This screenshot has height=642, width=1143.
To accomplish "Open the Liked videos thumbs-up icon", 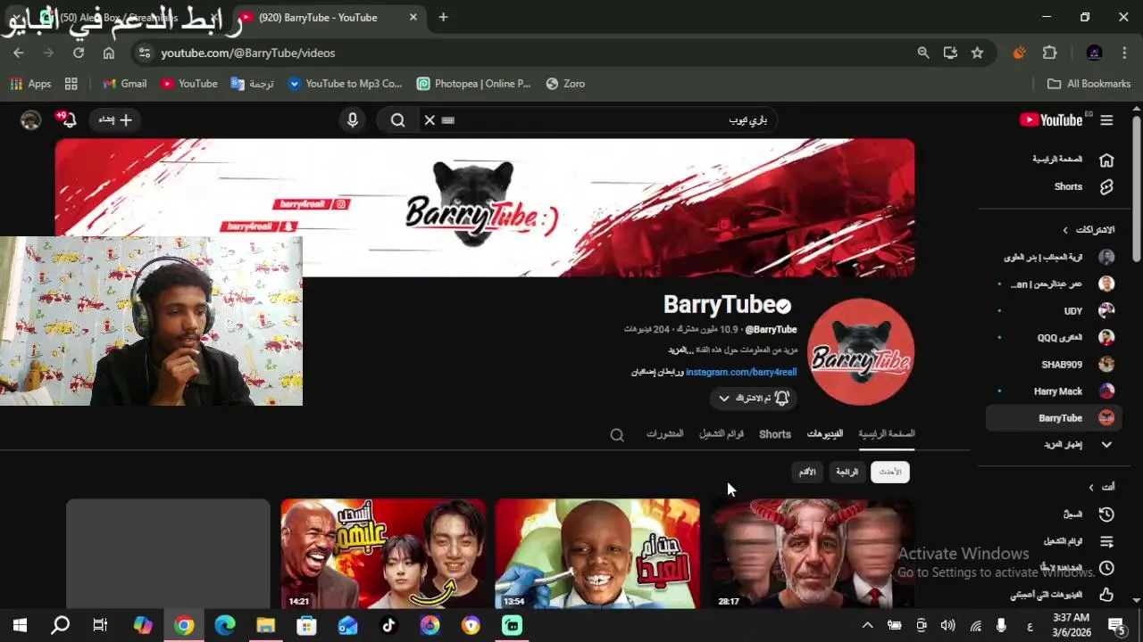I will click(x=1106, y=594).
